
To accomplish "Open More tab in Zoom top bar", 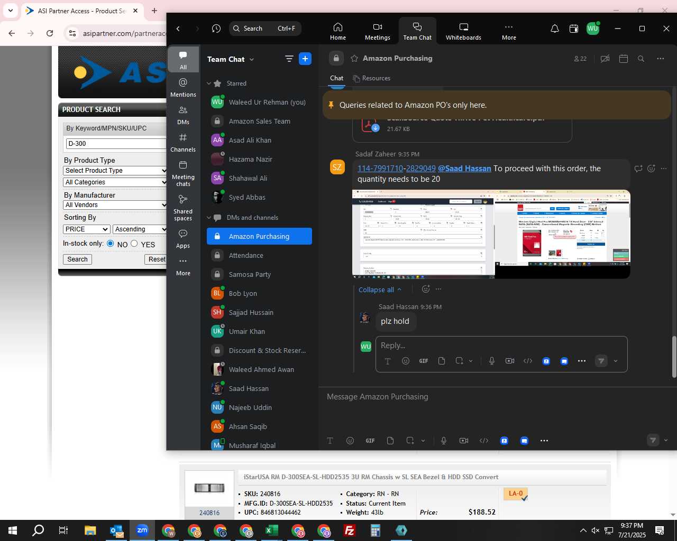I will click(x=509, y=31).
